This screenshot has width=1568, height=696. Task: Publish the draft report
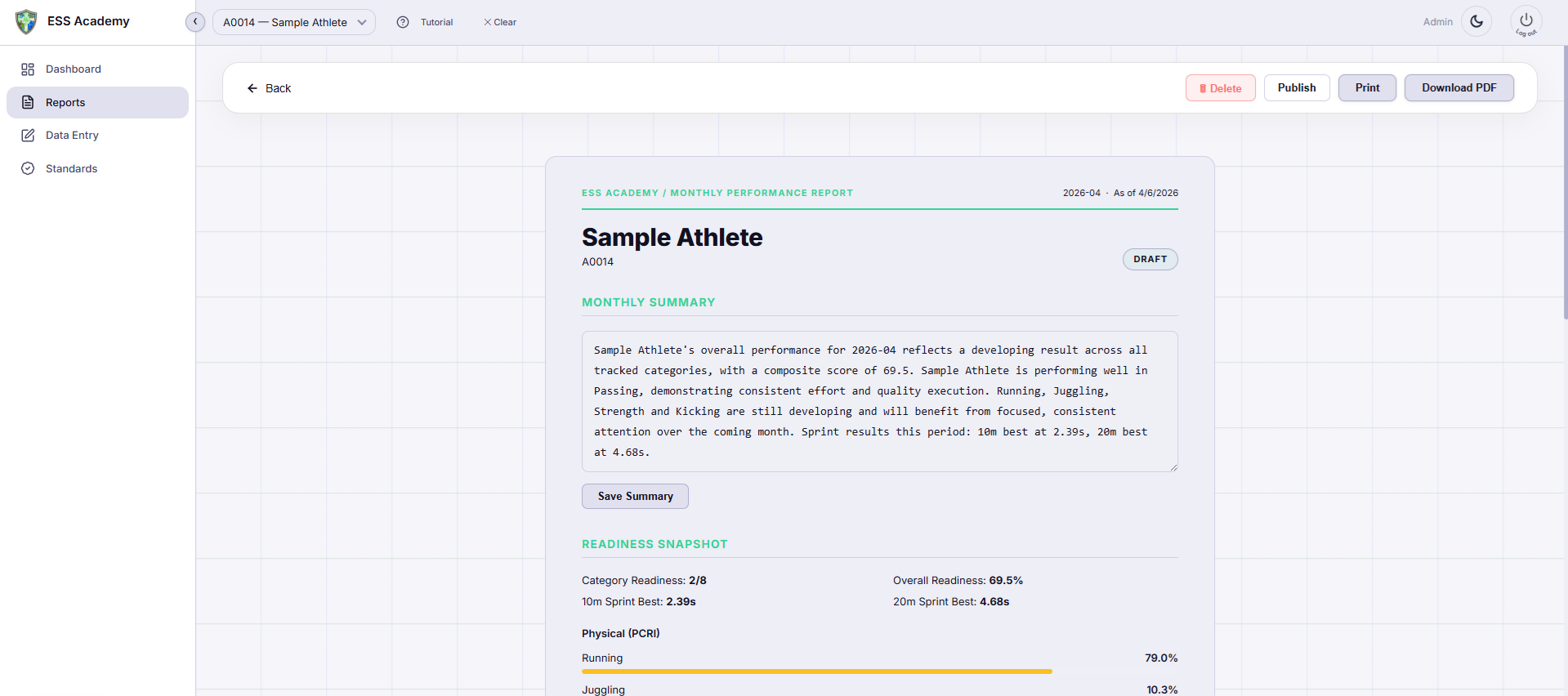[x=1297, y=87]
